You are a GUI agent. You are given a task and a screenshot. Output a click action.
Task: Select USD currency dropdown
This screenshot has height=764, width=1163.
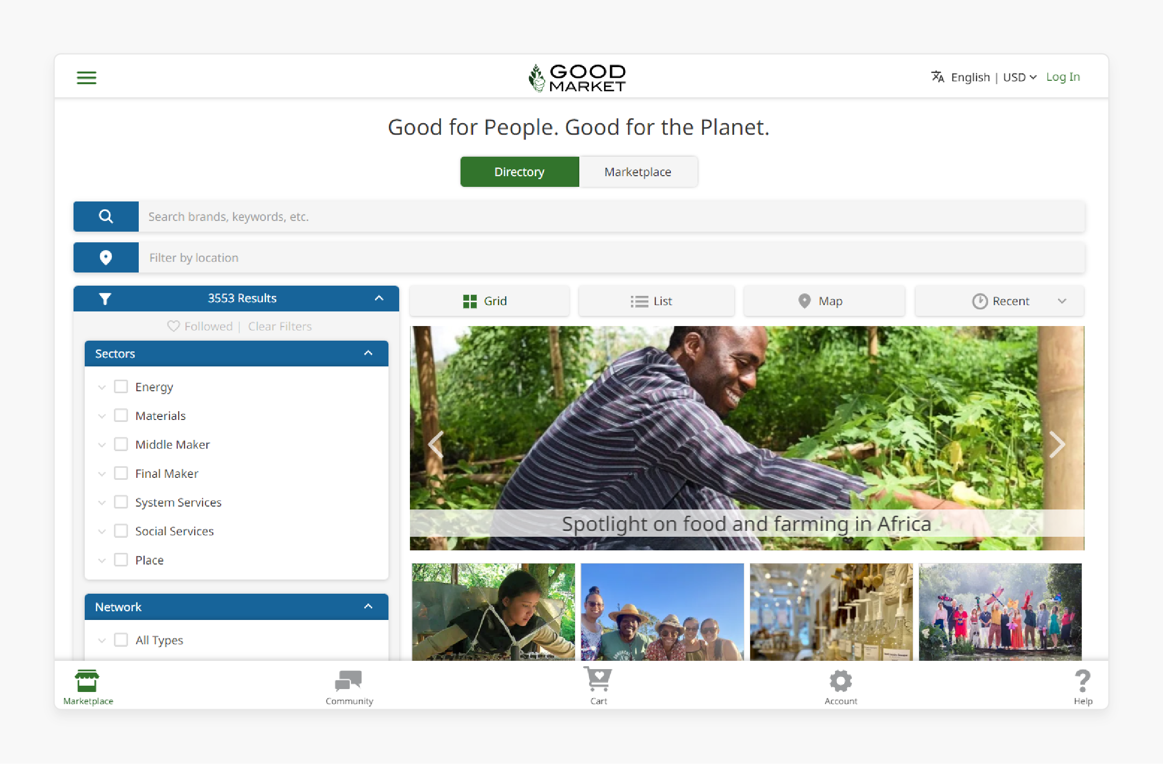point(1016,77)
